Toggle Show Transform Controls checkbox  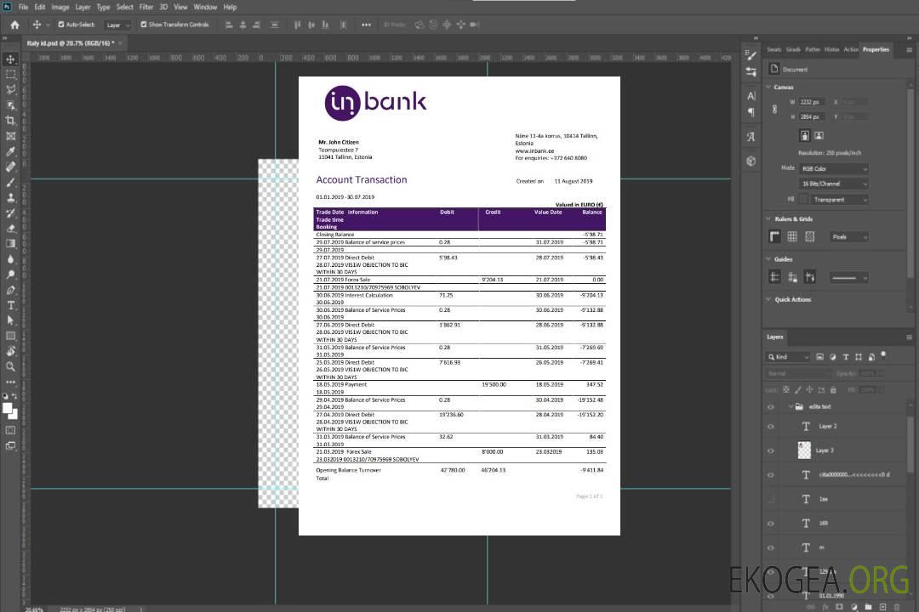144,25
